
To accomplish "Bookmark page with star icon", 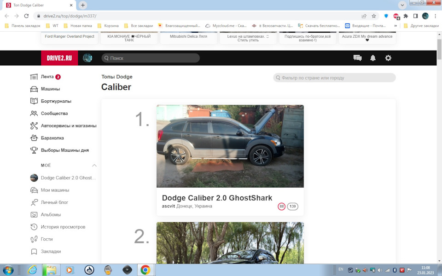I will pyautogui.click(x=374, y=16).
